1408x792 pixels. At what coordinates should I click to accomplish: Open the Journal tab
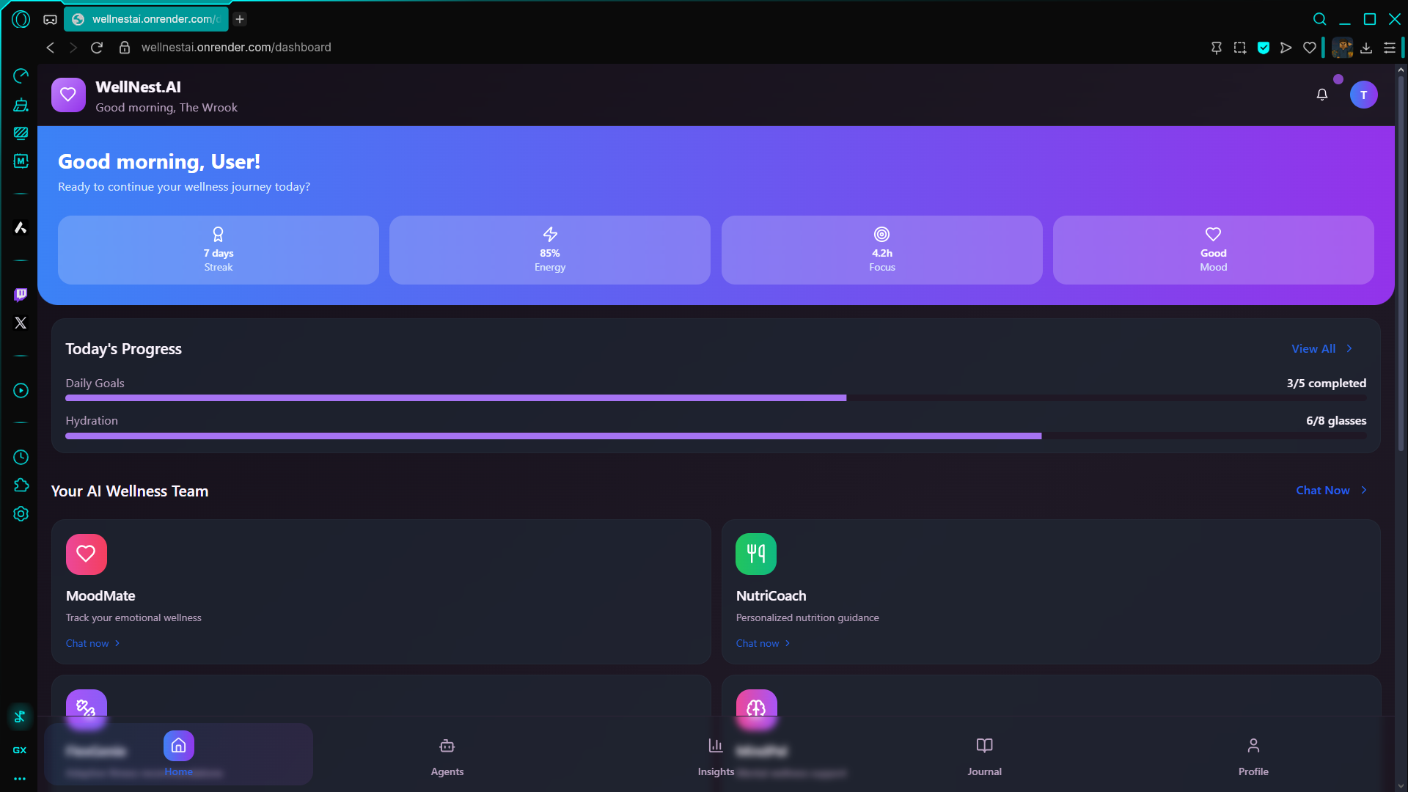point(984,756)
